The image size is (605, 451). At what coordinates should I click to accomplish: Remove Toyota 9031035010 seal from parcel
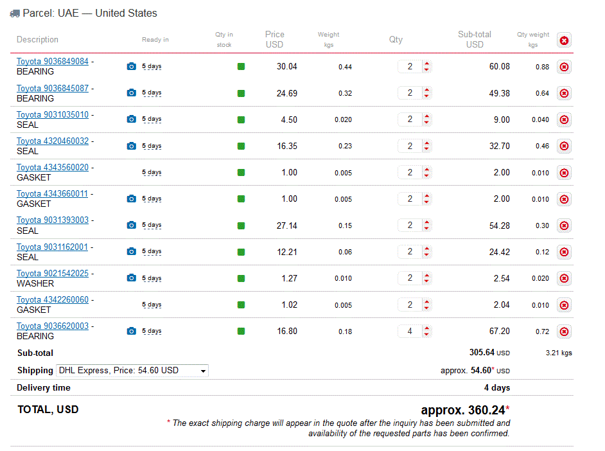coord(564,119)
